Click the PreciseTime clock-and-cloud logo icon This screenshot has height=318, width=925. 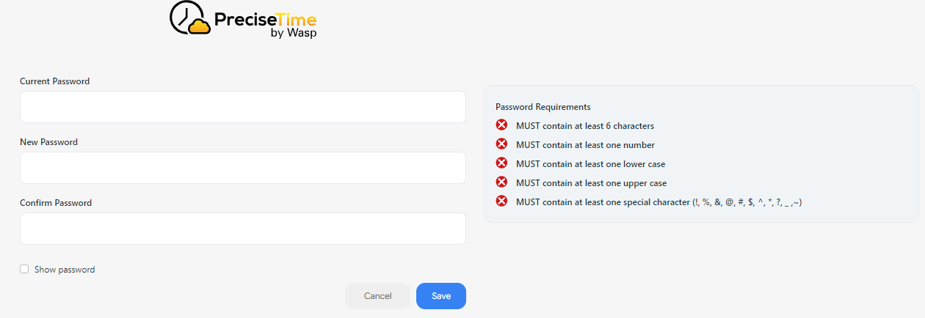point(189,19)
